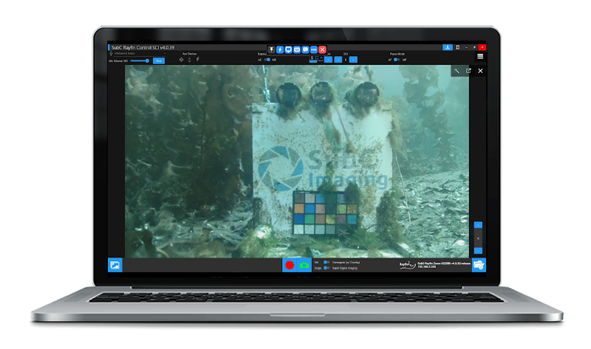Screen dimensions: 591x349
Task: Click the red record video button
Action: [290, 265]
